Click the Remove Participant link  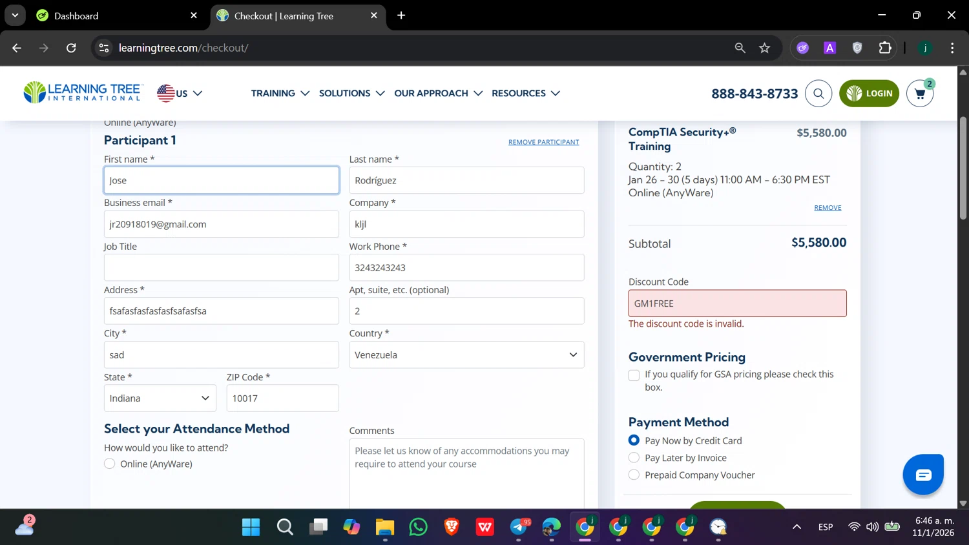[543, 142]
